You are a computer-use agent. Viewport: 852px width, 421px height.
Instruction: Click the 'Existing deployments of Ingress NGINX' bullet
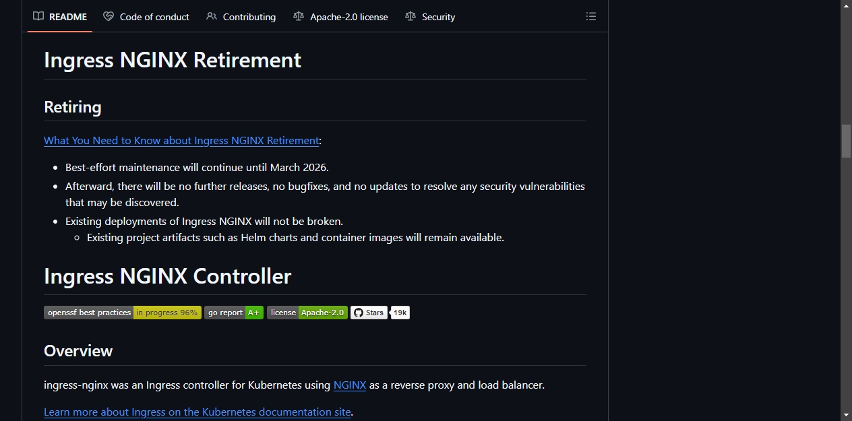click(x=204, y=221)
